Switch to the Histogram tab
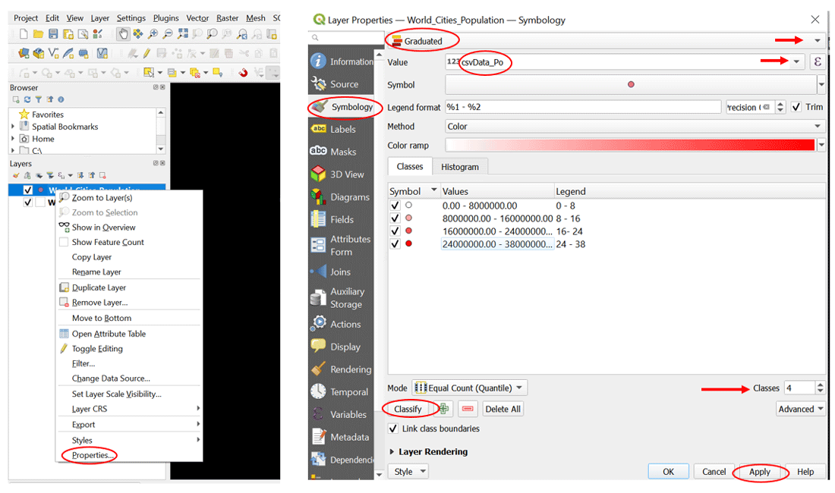The height and width of the screenshot is (493, 835). pyautogui.click(x=459, y=167)
